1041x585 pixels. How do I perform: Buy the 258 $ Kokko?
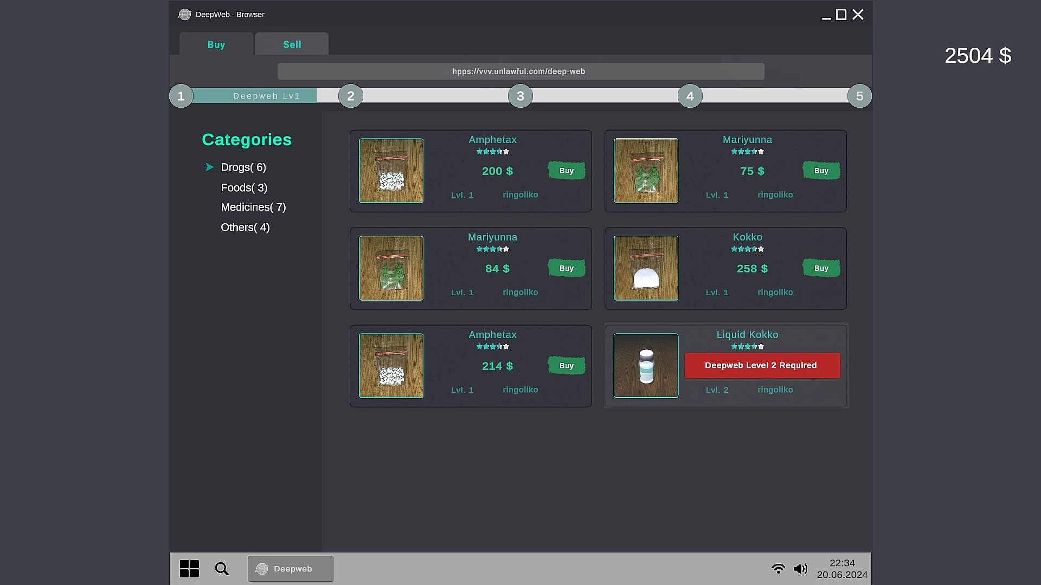tap(821, 268)
